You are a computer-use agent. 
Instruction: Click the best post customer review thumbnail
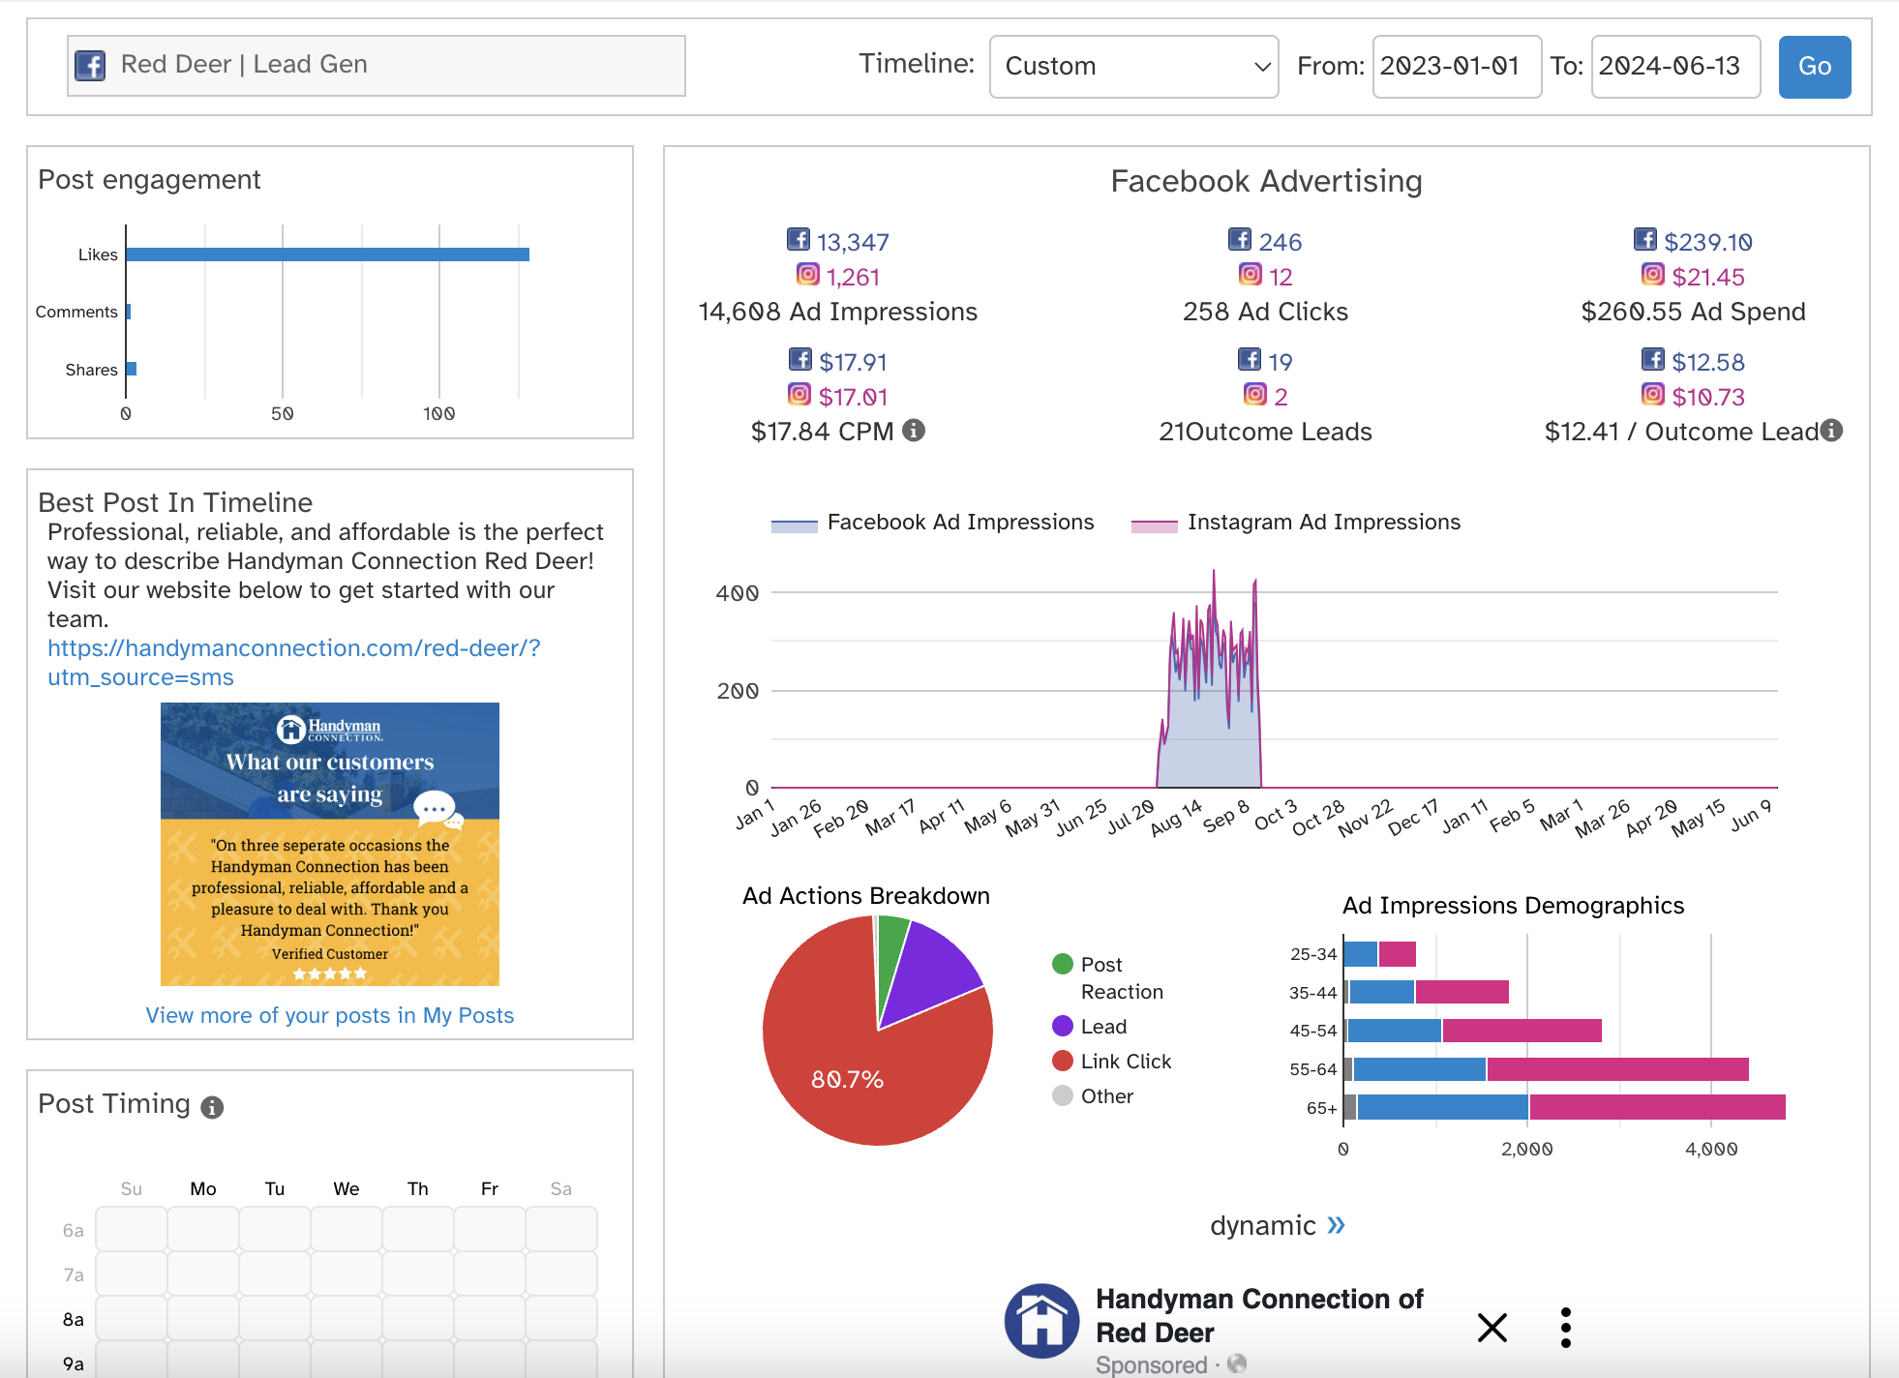(330, 844)
